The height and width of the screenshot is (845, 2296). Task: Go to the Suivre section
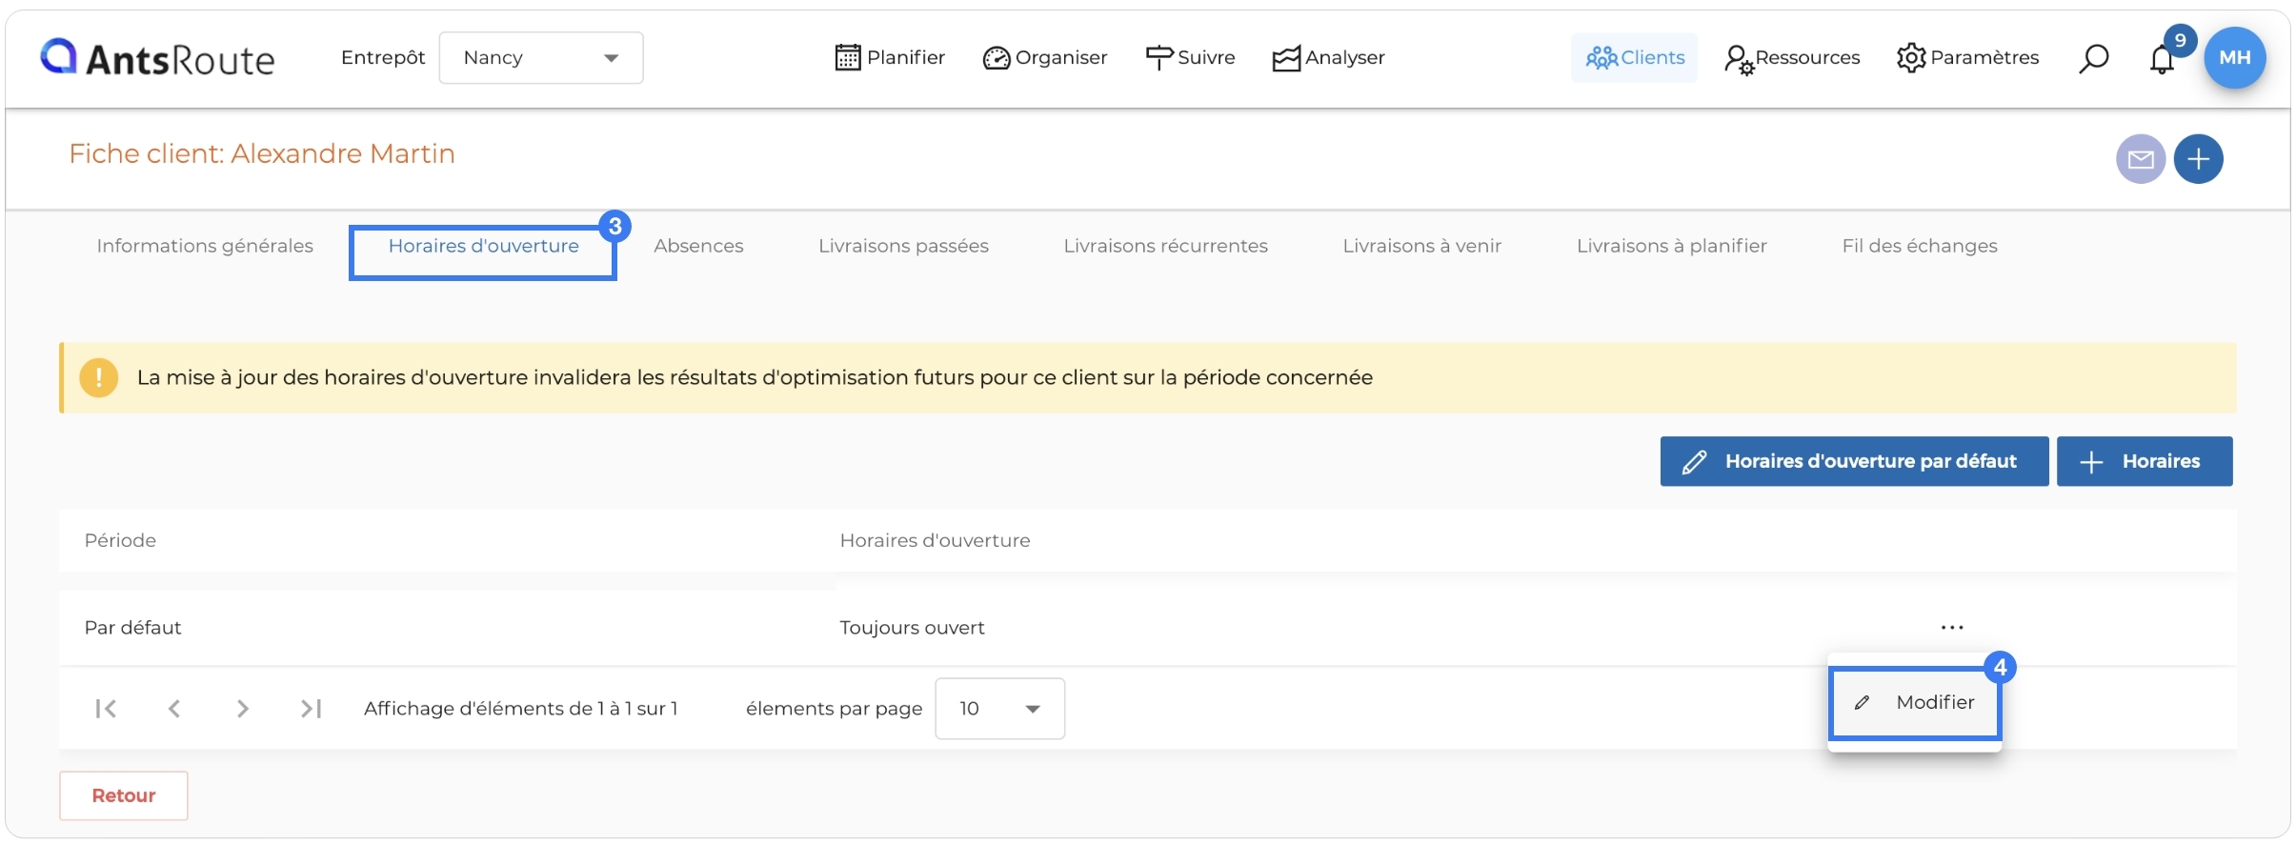[x=1190, y=58]
